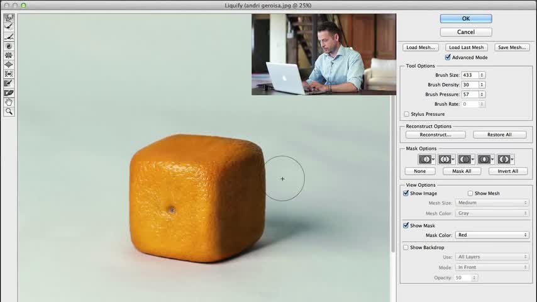The height and width of the screenshot is (302, 537).
Task: Select the Zoom magnifier tool
Action: [9, 111]
